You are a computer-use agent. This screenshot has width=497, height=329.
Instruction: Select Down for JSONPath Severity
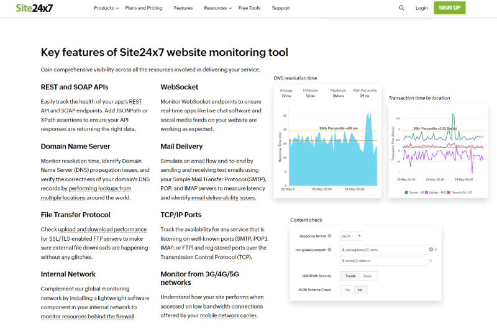367,276
